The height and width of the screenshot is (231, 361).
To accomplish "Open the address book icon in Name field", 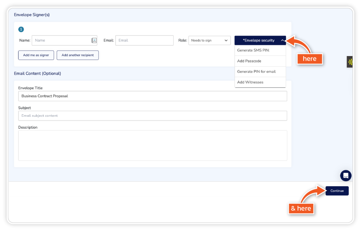I will (94, 41).
